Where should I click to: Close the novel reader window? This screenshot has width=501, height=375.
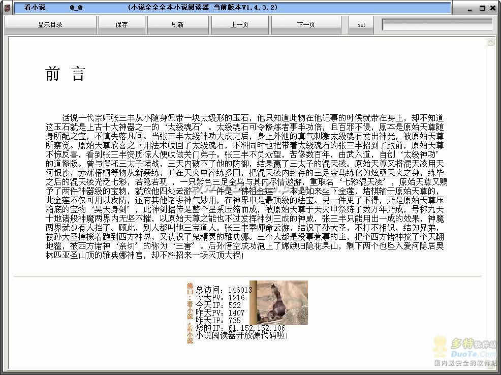click(493, 8)
